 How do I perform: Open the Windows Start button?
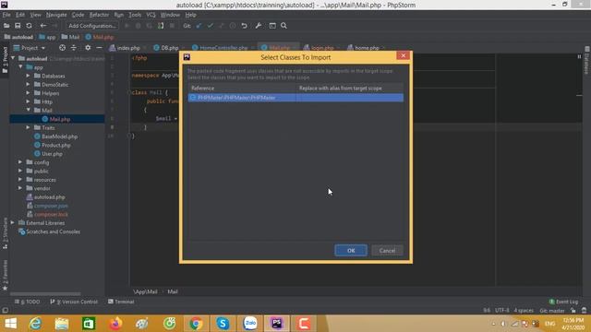[10, 324]
